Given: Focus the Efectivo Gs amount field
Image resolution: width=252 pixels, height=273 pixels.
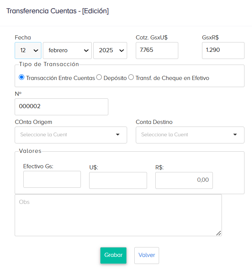Looking at the screenshot, I should pos(52,179).
